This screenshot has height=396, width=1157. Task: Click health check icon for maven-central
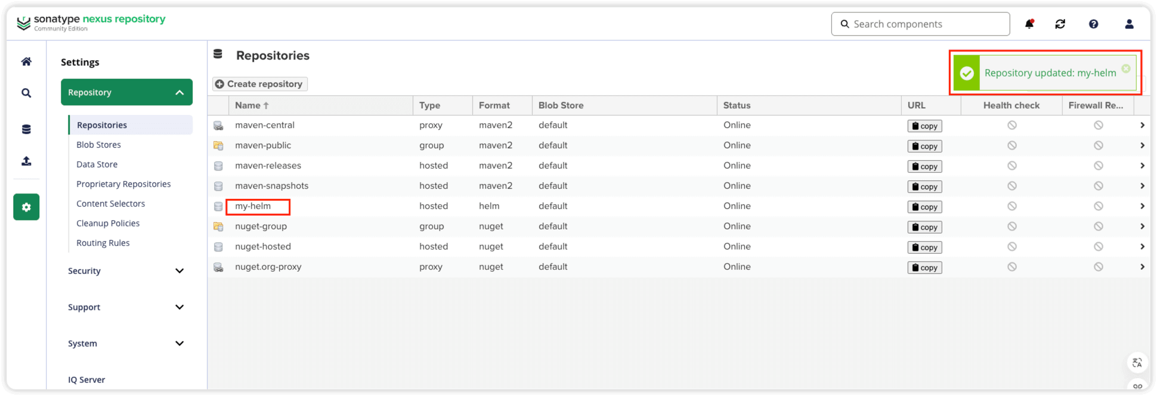tap(1012, 125)
